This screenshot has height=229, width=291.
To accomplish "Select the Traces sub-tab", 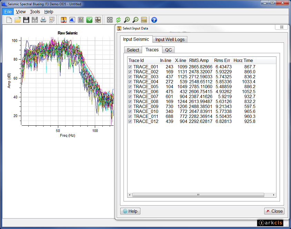I will click(x=152, y=50).
